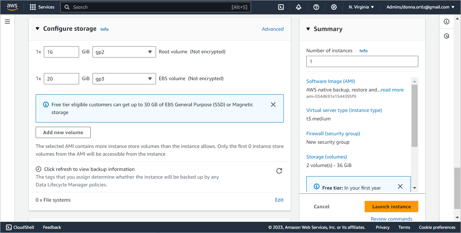The height and width of the screenshot is (233, 461).
Task: Open the N. Virginia region menu
Action: pyautogui.click(x=361, y=7)
